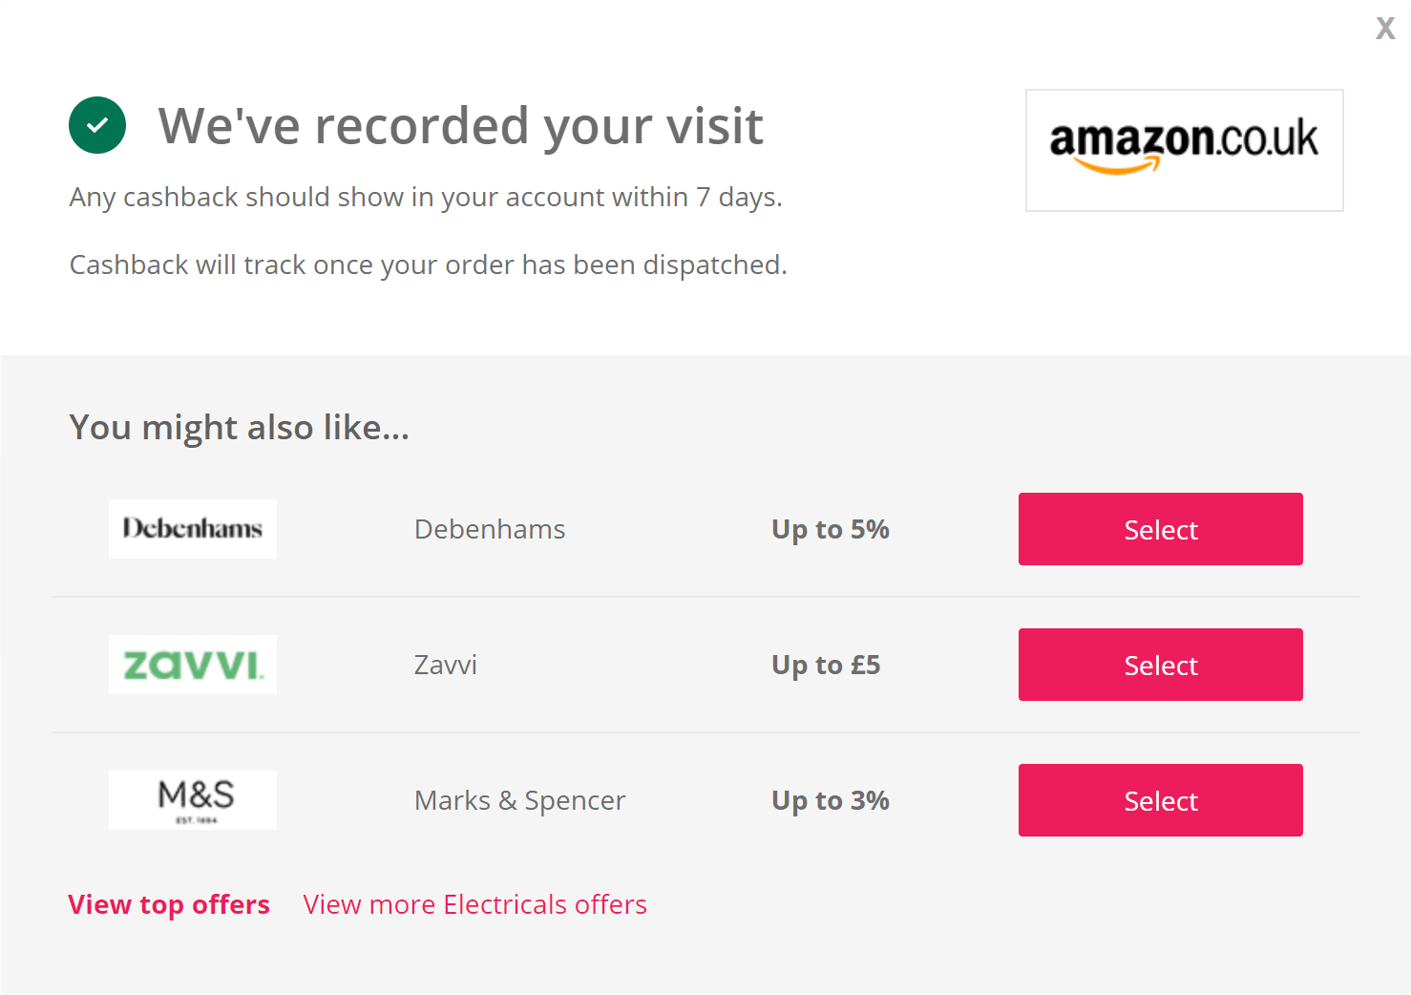1411x995 pixels.
Task: Click the M&S EST. 1884 logo
Action: click(192, 799)
